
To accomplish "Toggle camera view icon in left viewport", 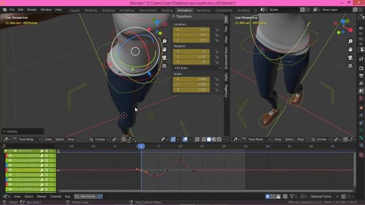I will click(x=164, y=58).
